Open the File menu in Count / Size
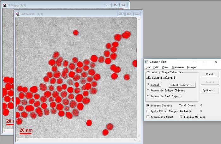Image resolution: width=221 pixels, height=144 pixels. pos(148,67)
